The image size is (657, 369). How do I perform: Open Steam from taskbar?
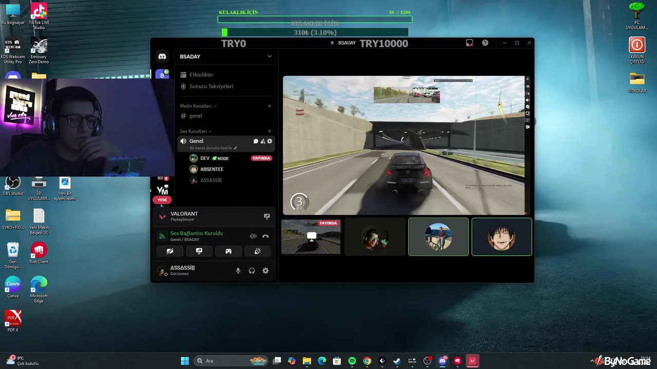point(397,361)
